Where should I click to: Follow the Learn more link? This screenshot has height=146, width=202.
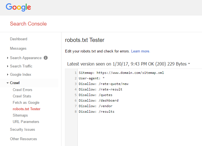pos(141,51)
